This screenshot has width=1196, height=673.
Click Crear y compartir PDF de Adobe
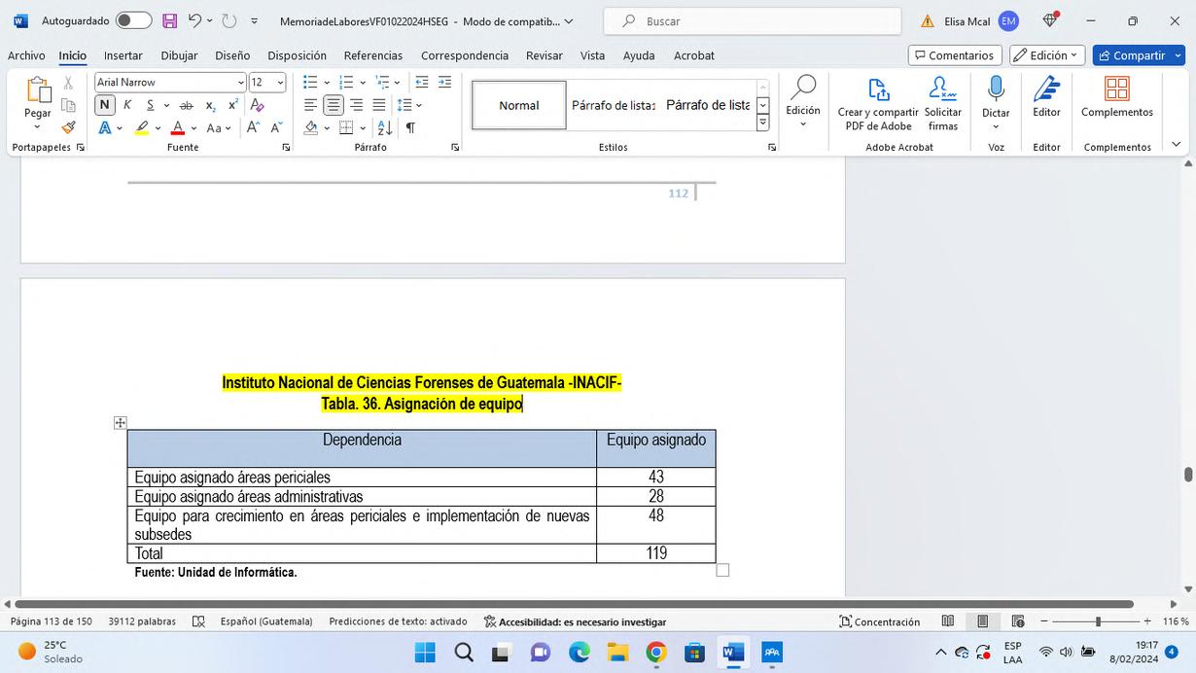[x=878, y=105]
